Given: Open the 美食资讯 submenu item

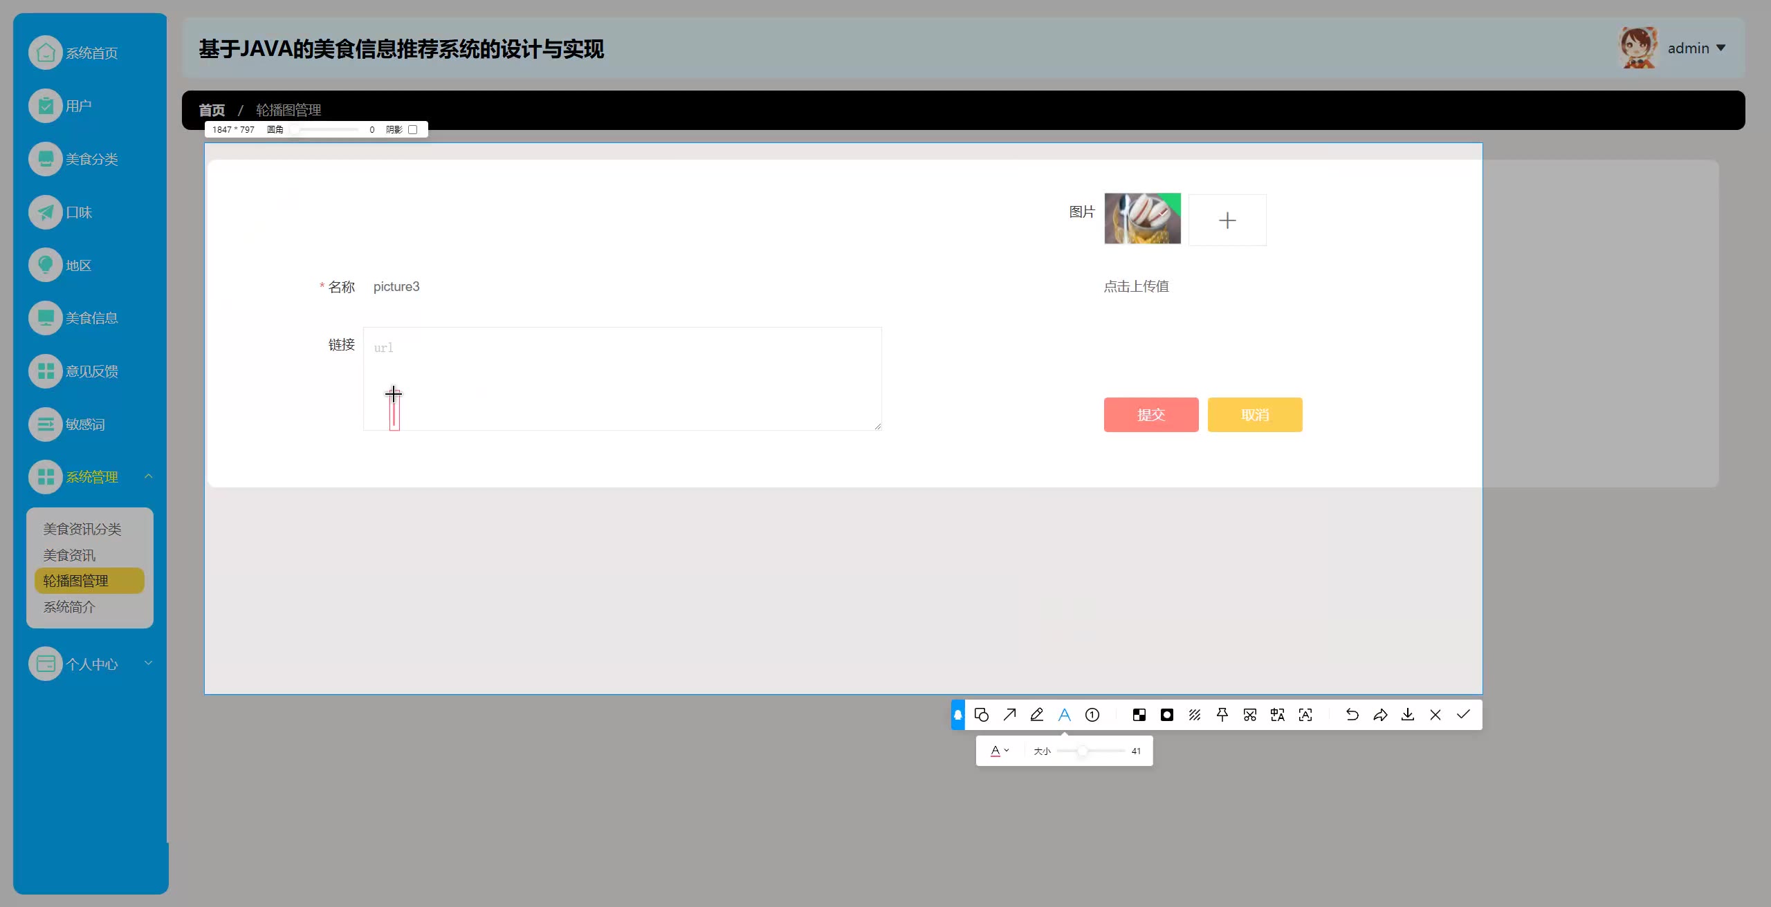Looking at the screenshot, I should click(69, 555).
